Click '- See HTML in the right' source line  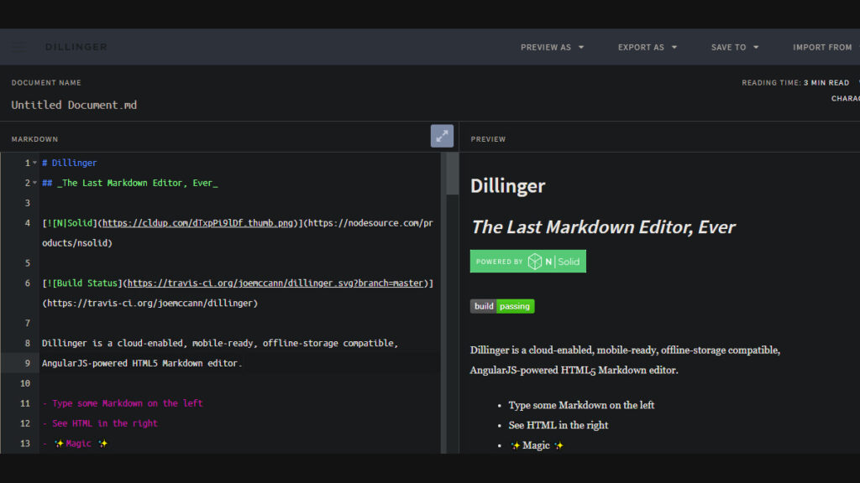pos(100,423)
